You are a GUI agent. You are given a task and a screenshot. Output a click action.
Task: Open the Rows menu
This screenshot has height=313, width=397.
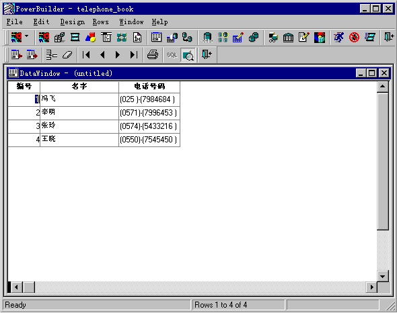pos(100,22)
